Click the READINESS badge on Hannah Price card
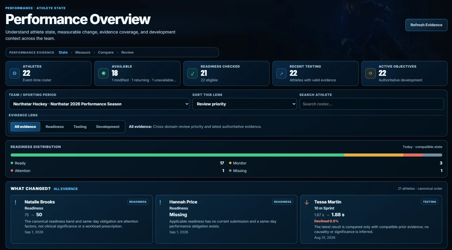Viewport: 452px width, 250px height. click(x=283, y=202)
